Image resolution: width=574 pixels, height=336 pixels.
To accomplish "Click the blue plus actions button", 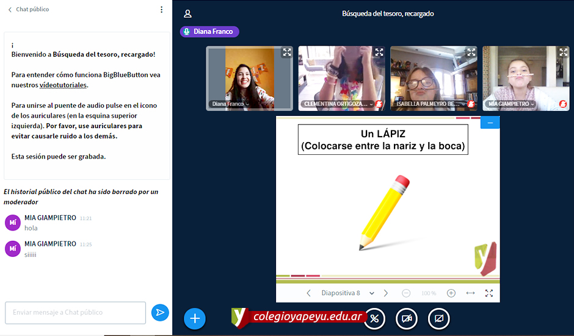I will [195, 318].
